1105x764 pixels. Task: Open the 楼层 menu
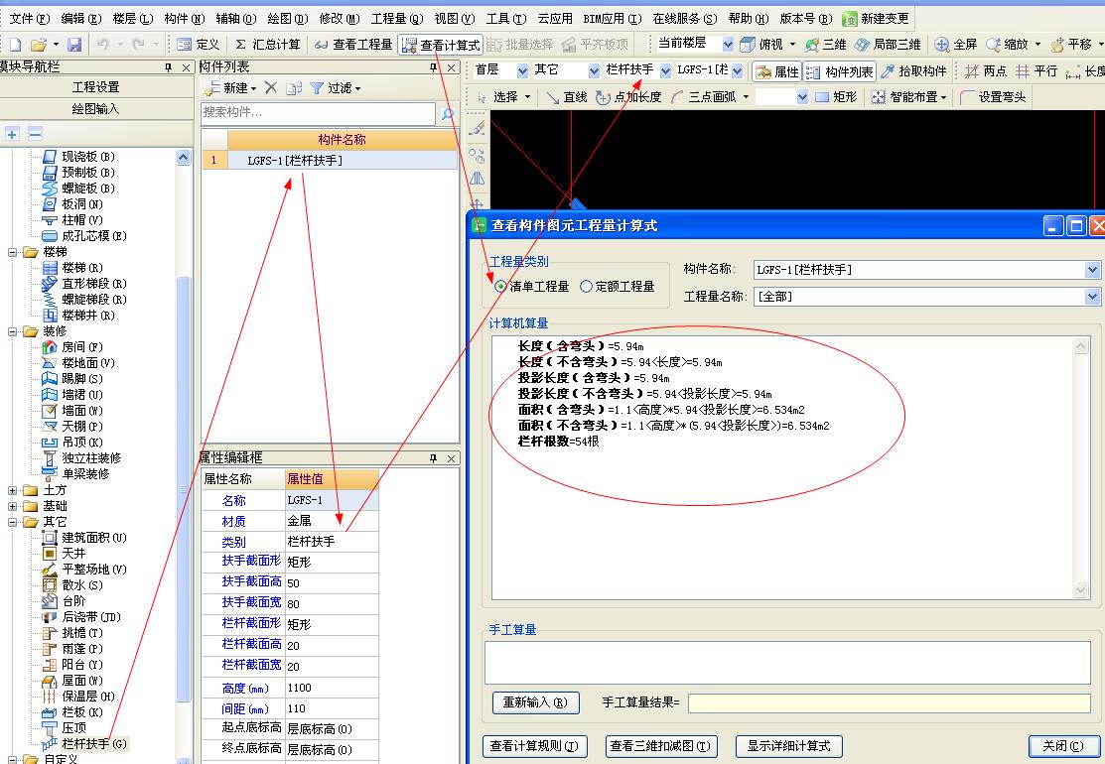(132, 18)
